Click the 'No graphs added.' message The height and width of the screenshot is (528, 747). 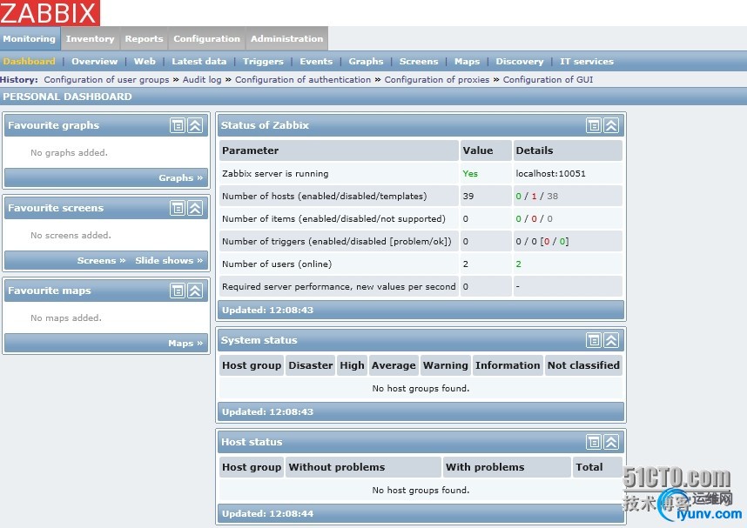(69, 152)
